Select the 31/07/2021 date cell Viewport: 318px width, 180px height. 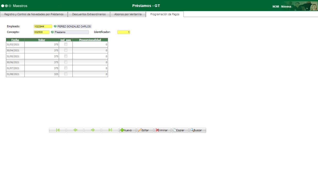15,68
